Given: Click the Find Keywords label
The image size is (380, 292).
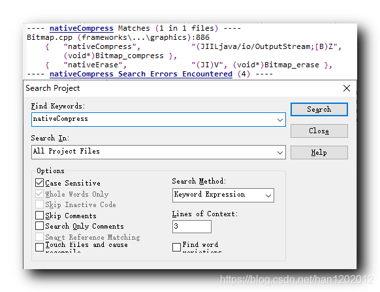Looking at the screenshot, I should [x=58, y=106].
